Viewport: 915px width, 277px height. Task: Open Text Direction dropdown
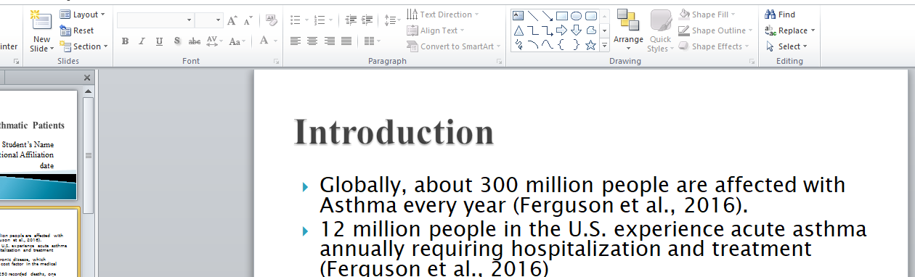443,15
